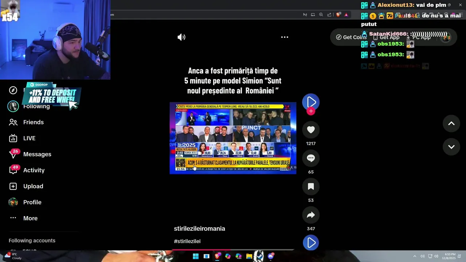Click the Explore compass icon
The image size is (466, 262).
tap(13, 90)
